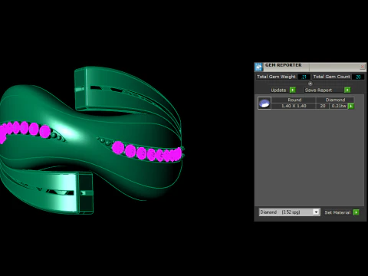Click the gem quantity cell '20' in table
The width and height of the screenshot is (368, 276).
tap(323, 106)
